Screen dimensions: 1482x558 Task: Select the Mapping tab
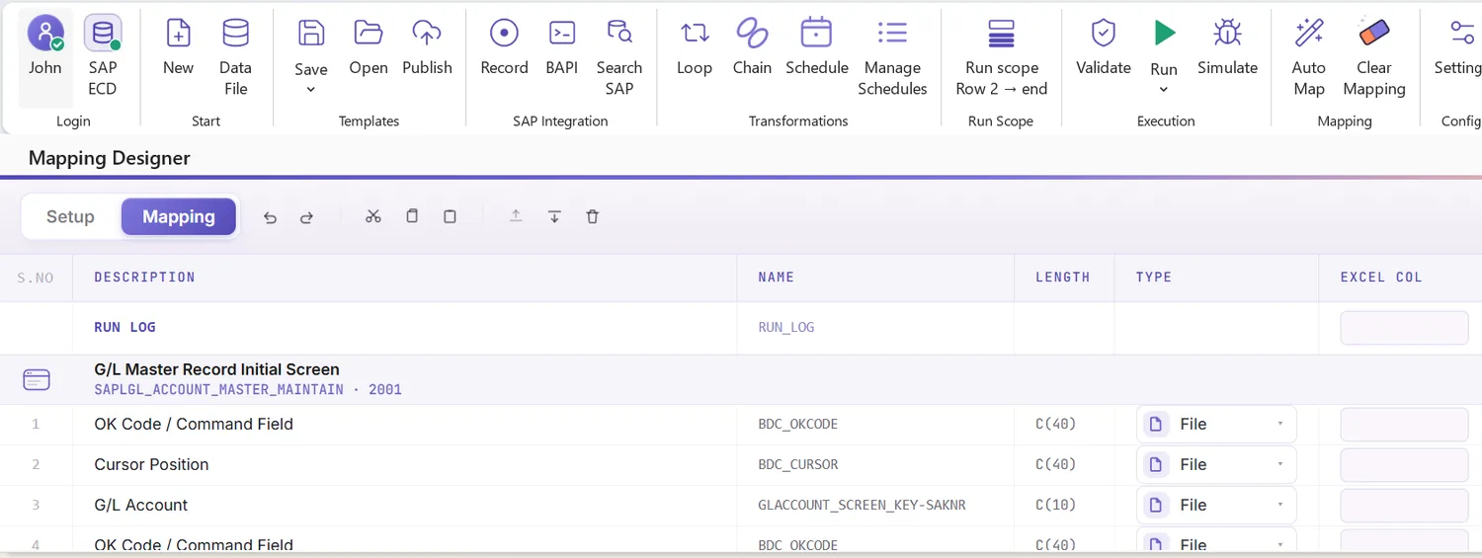179,216
